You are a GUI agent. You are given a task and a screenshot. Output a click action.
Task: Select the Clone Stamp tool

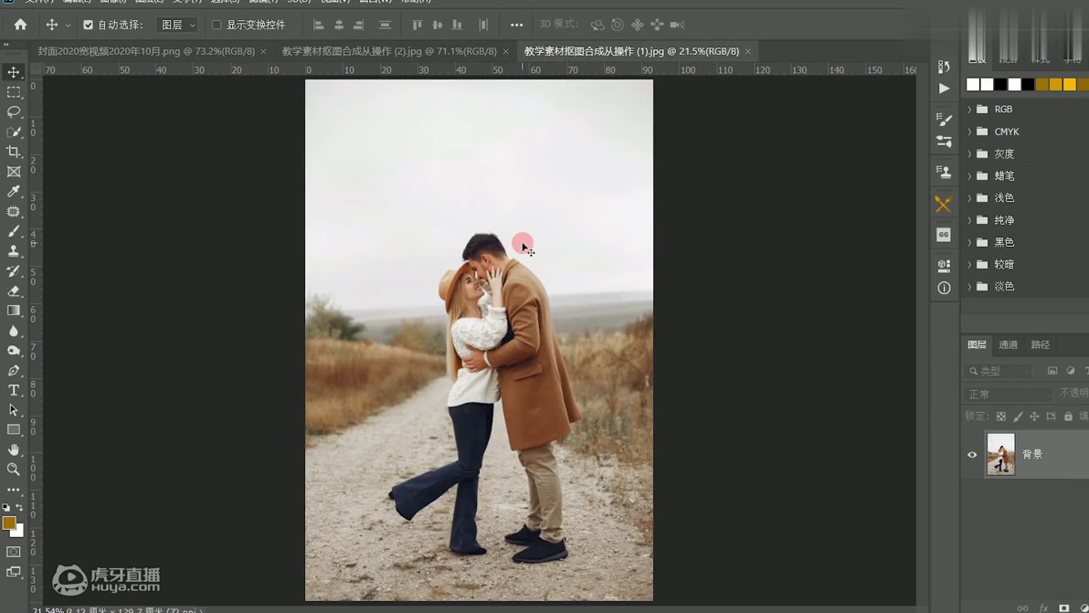[13, 251]
